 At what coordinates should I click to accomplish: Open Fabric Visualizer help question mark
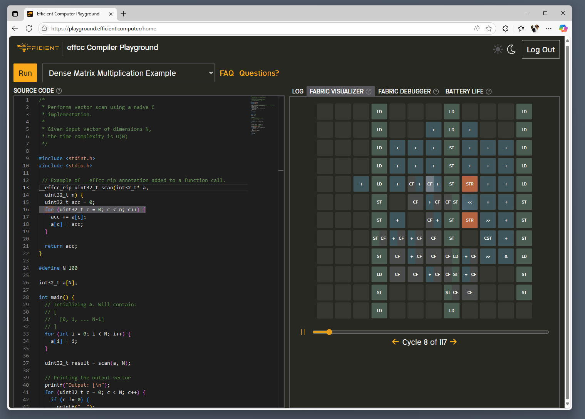(369, 92)
